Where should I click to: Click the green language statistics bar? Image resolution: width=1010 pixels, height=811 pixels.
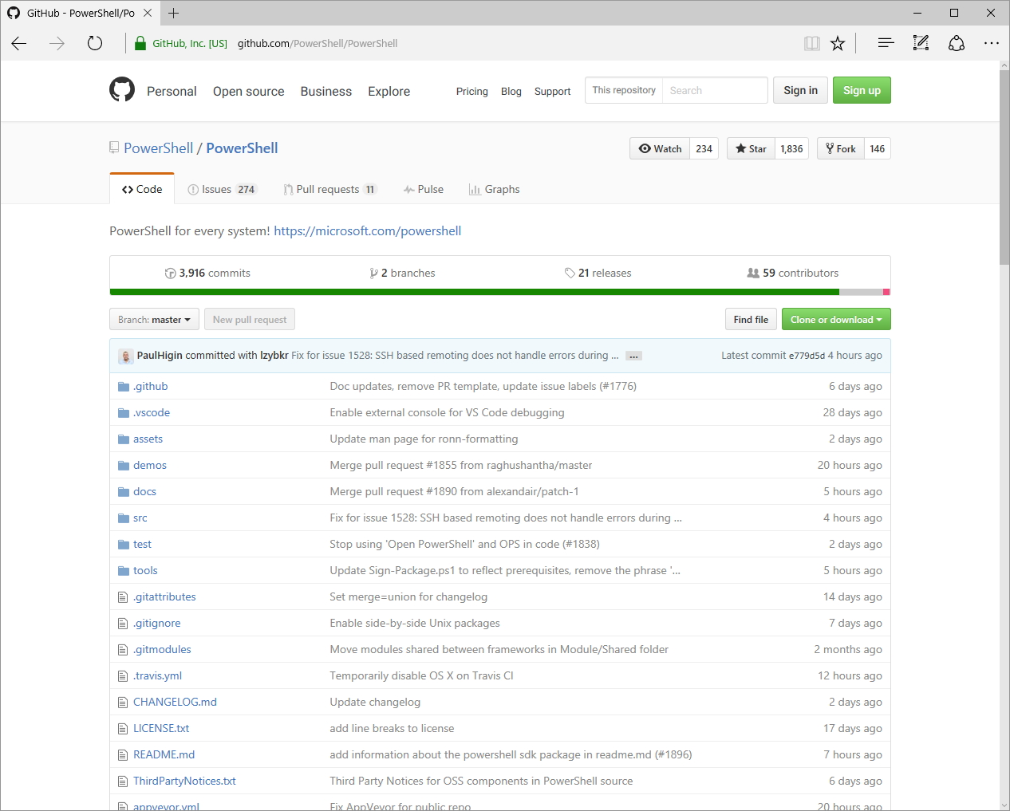[x=479, y=292]
